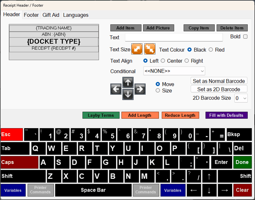Tap the M key
This screenshot has height=200, width=255.
147,176
